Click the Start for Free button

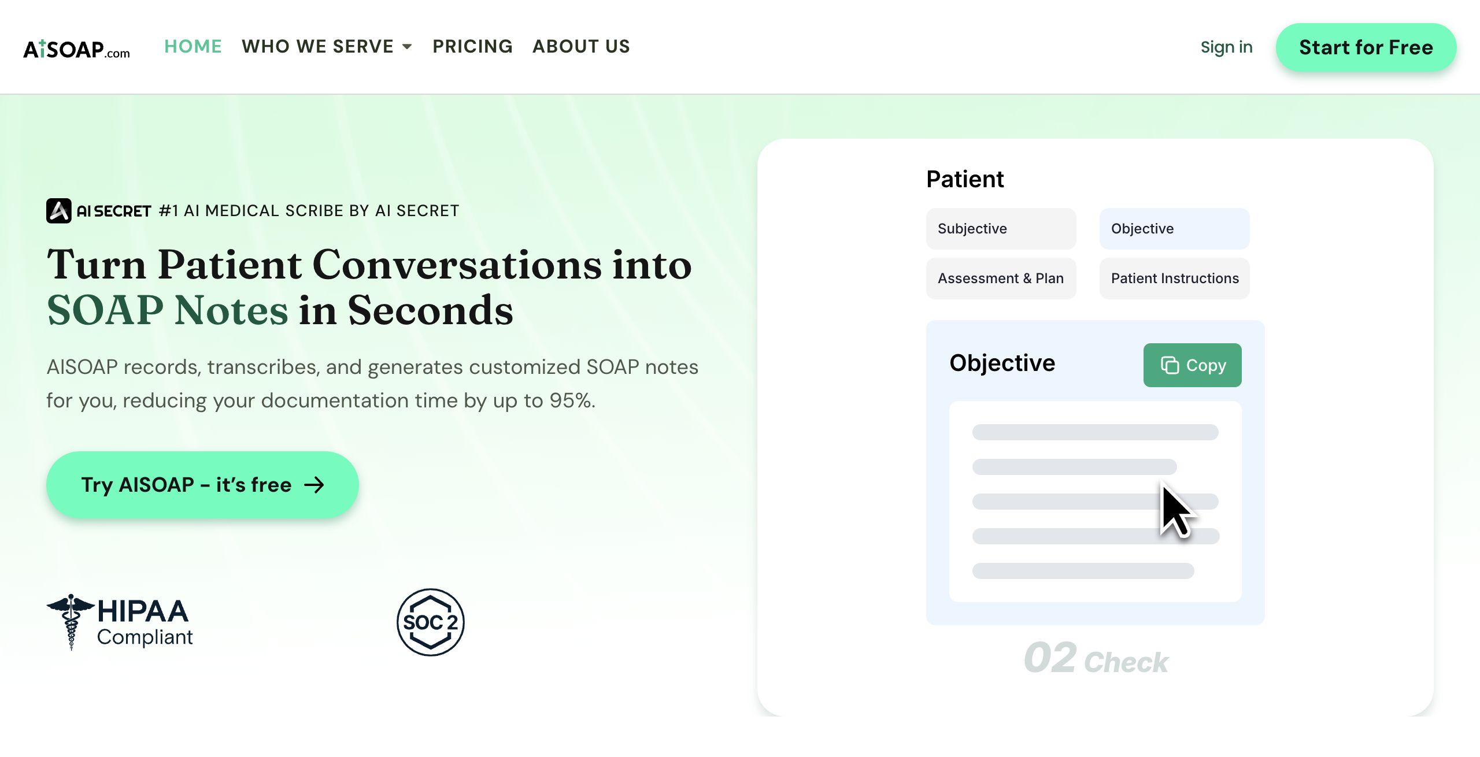click(1366, 47)
